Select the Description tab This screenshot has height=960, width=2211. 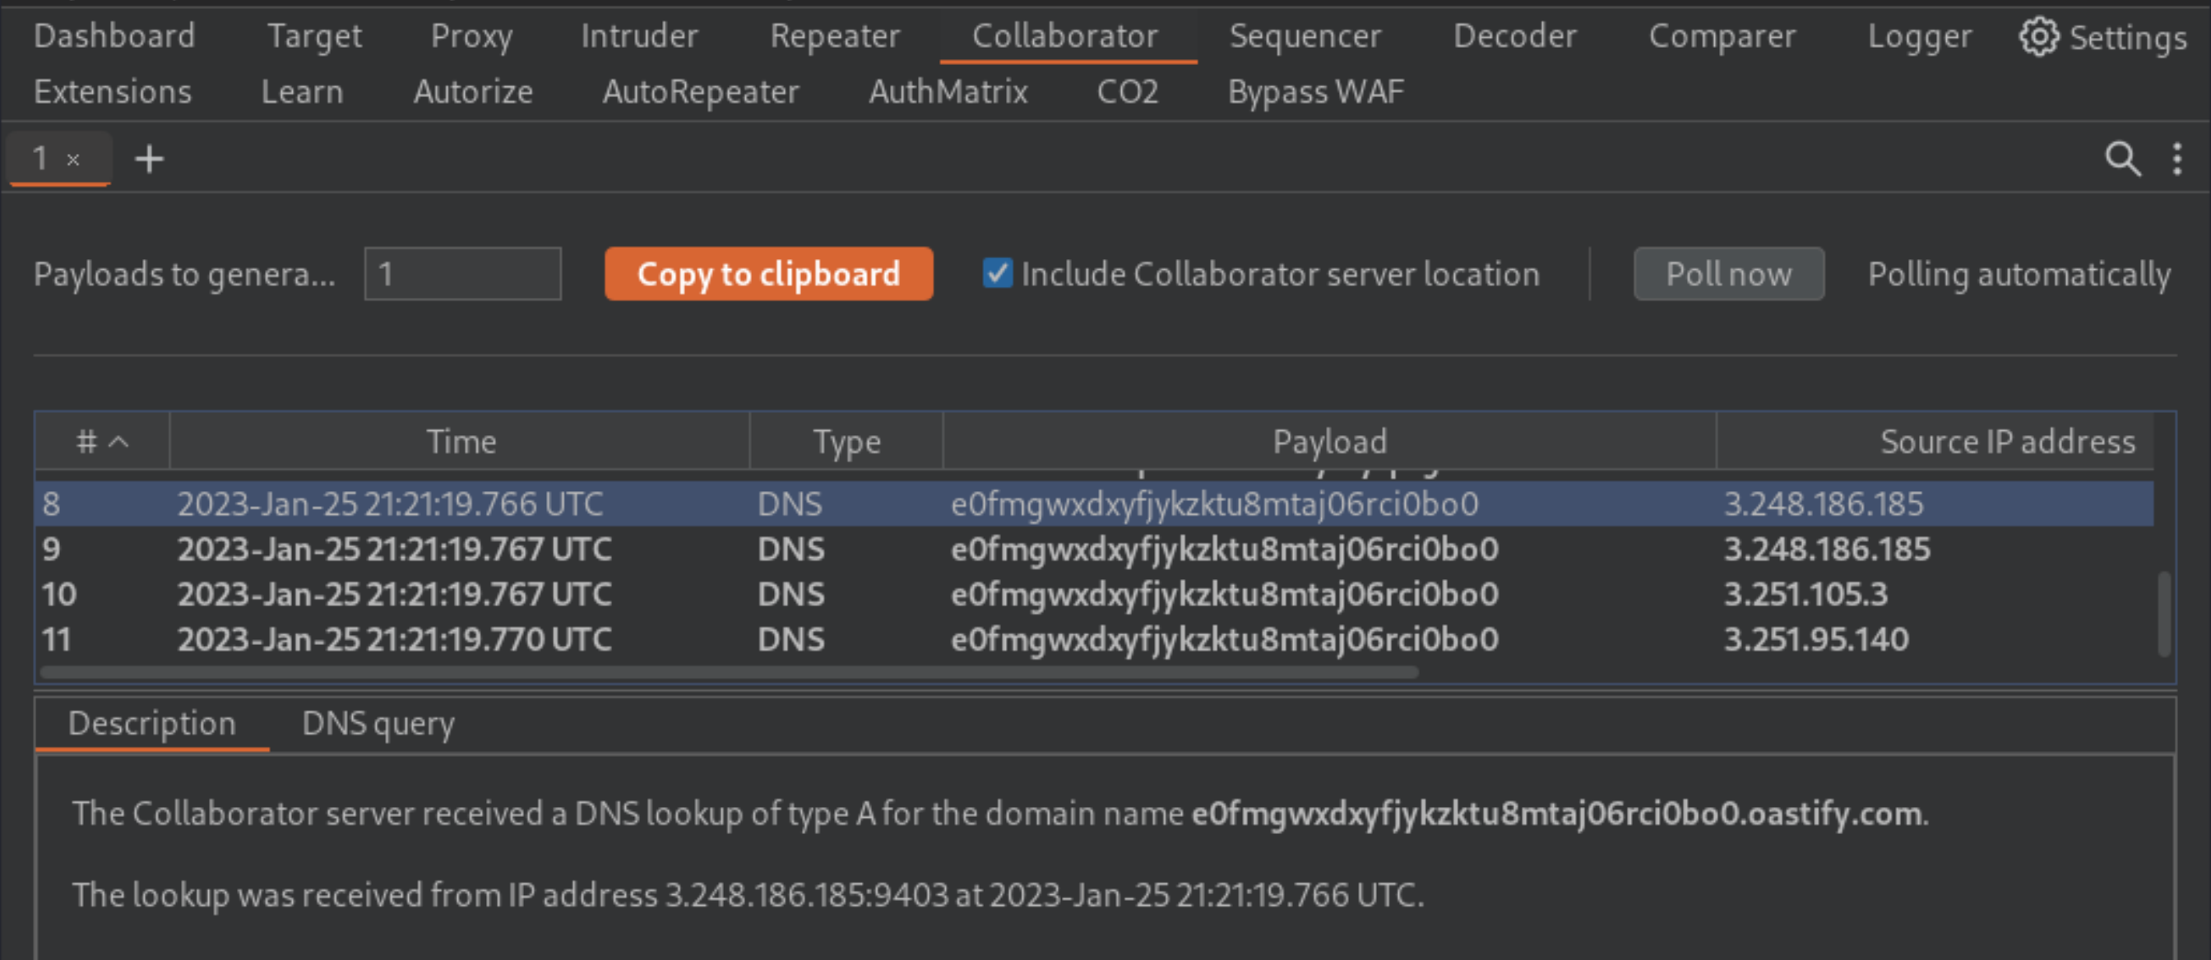coord(152,724)
